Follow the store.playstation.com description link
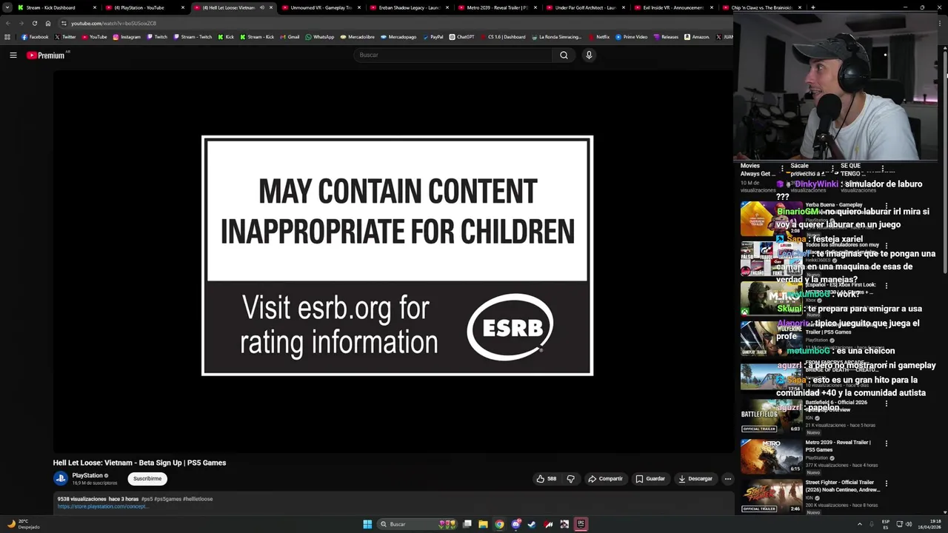This screenshot has height=533, width=948. [102, 506]
